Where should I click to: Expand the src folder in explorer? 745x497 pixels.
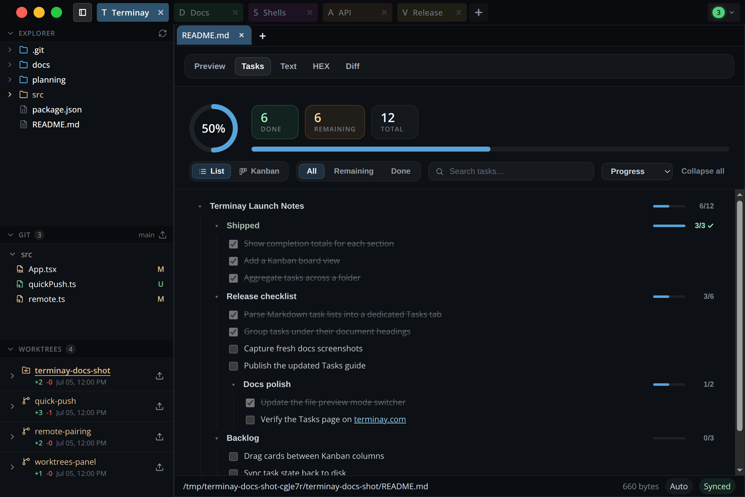tap(10, 94)
